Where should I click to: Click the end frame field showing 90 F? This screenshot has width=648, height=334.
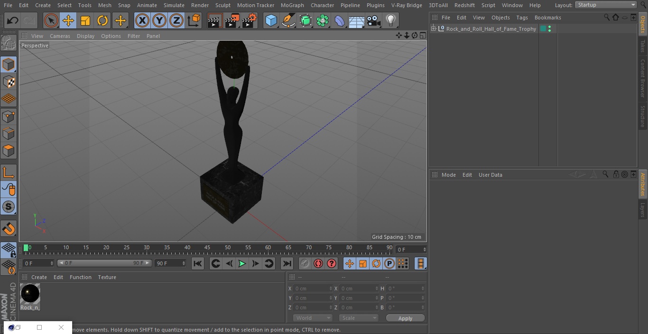point(170,263)
